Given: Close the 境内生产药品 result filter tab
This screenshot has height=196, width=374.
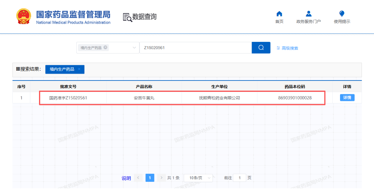Looking at the screenshot, I should click(x=79, y=69).
